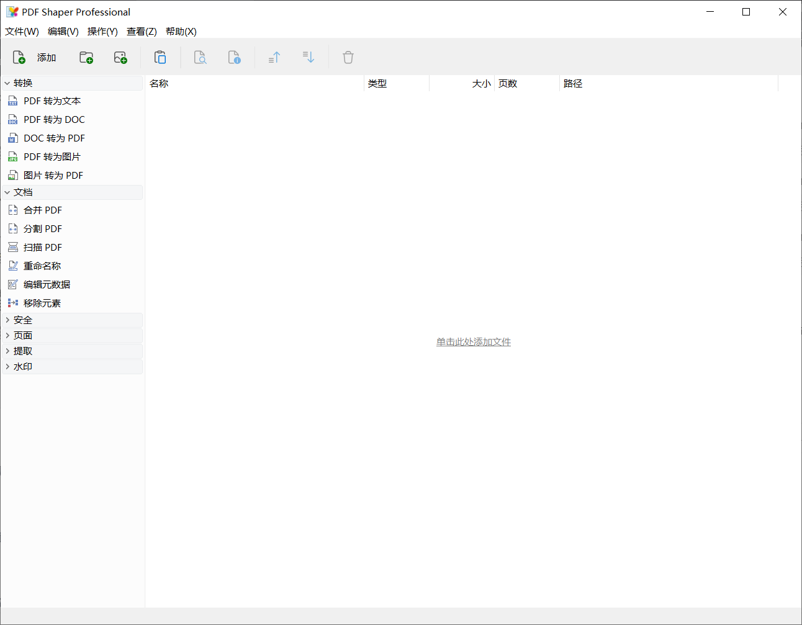802x625 pixels.
Task: Collapse the 转换 section
Action: tap(21, 83)
